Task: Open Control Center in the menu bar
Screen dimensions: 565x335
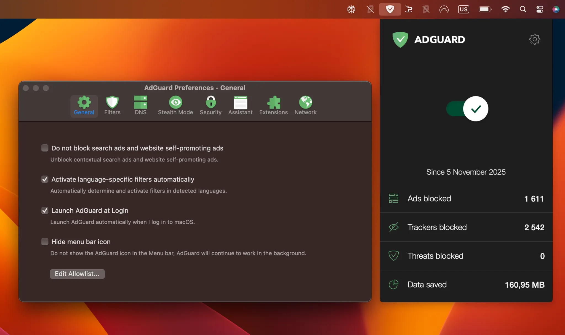Action: (x=539, y=9)
